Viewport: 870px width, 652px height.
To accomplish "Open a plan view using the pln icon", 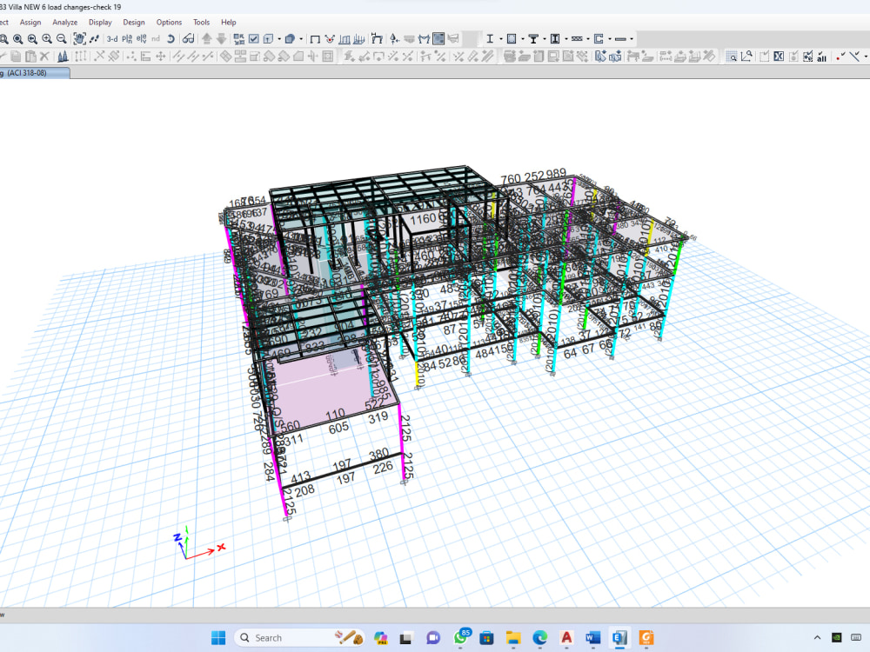I will (126, 38).
